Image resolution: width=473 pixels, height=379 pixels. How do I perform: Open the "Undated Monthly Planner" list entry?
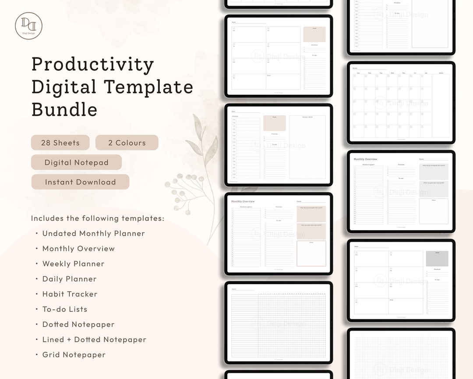tap(93, 233)
